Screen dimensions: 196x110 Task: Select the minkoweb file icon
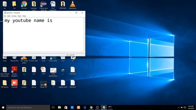[x=73, y=71]
